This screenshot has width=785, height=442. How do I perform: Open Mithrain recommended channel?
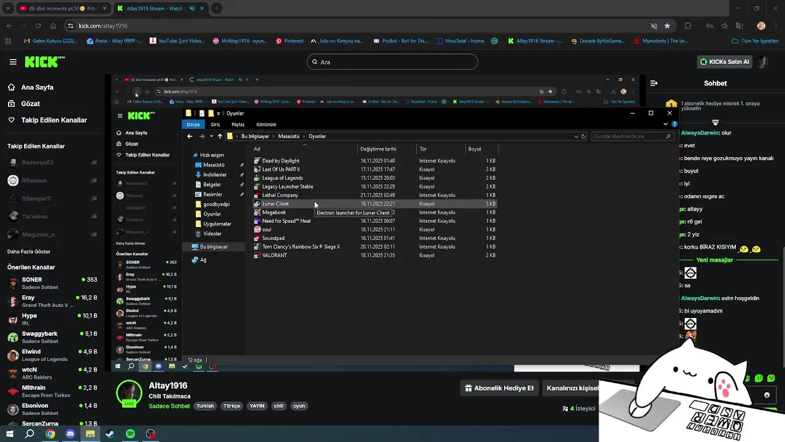tap(52, 391)
